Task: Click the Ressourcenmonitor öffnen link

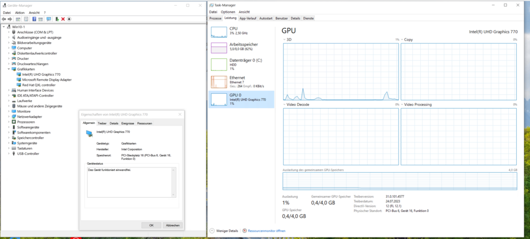Action: pos(267,231)
